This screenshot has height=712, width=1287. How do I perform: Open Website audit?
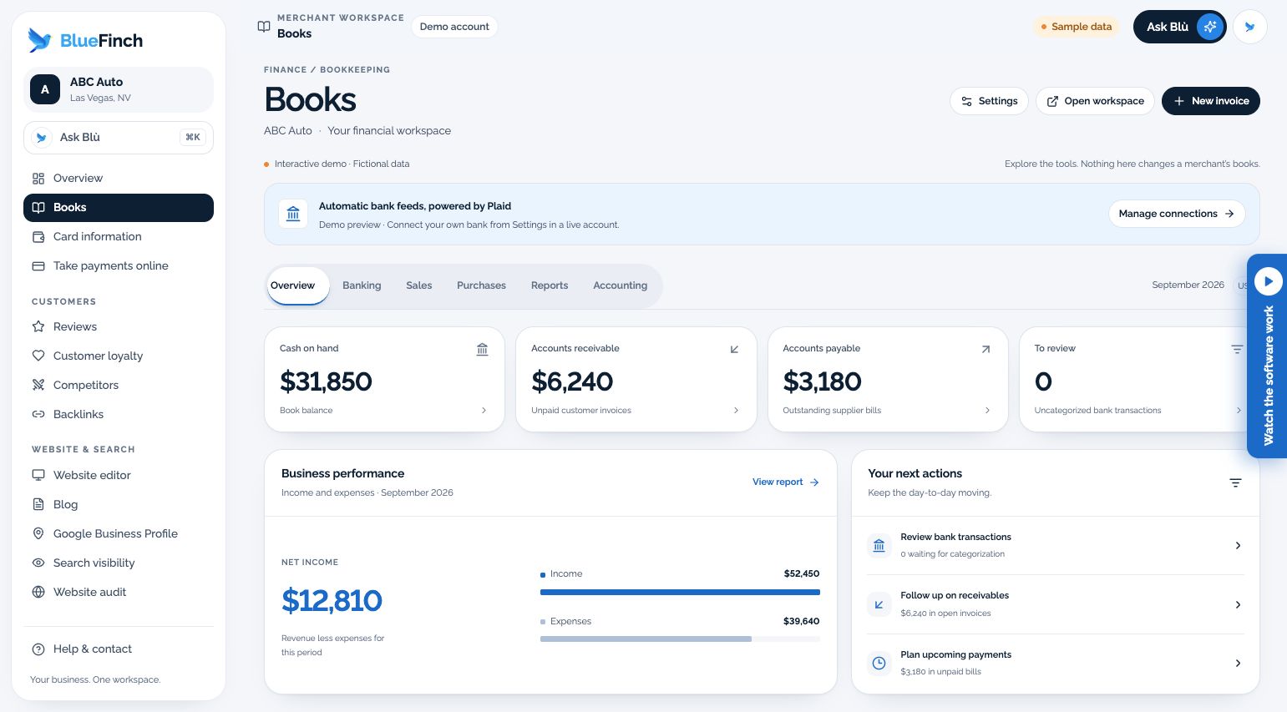[x=119, y=592]
